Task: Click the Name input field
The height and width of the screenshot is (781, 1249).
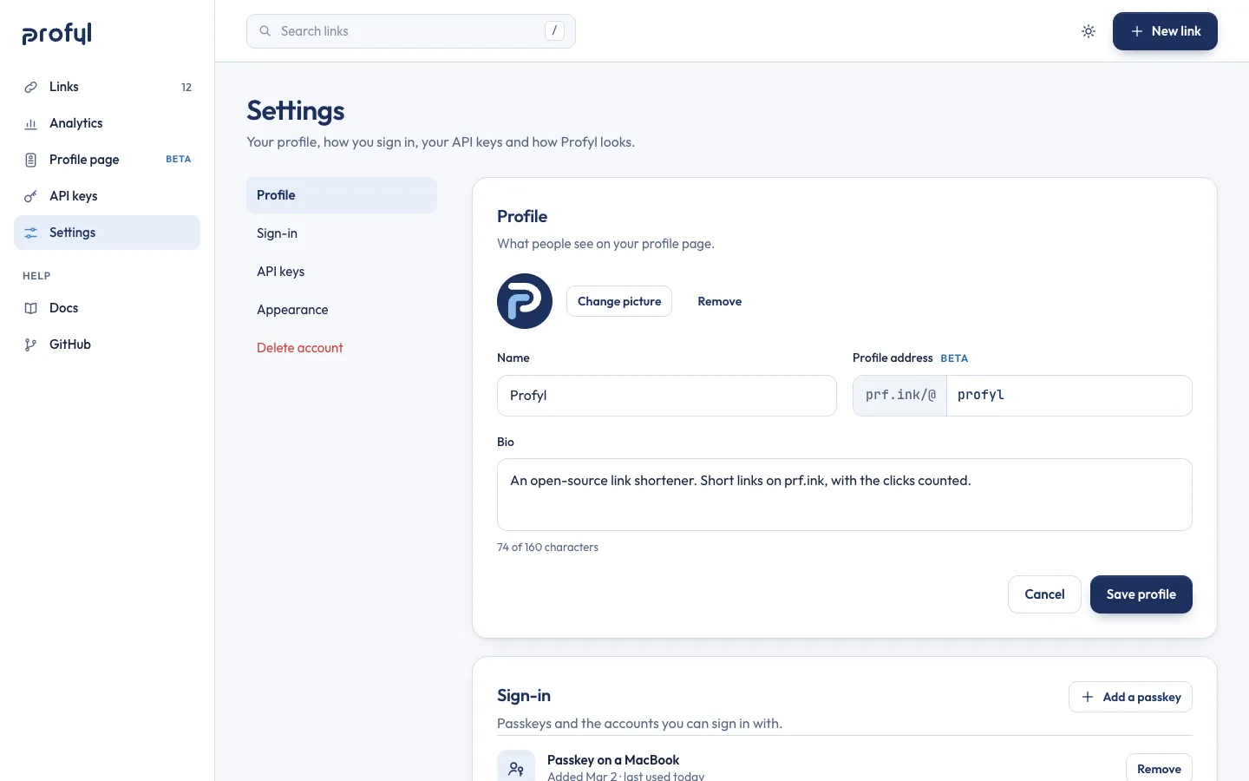Action: [x=667, y=396]
